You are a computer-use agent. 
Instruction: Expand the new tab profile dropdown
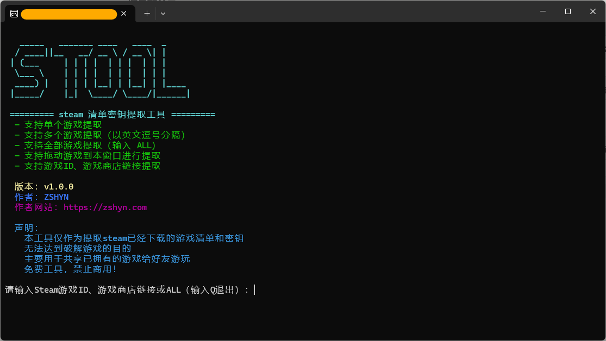[163, 14]
